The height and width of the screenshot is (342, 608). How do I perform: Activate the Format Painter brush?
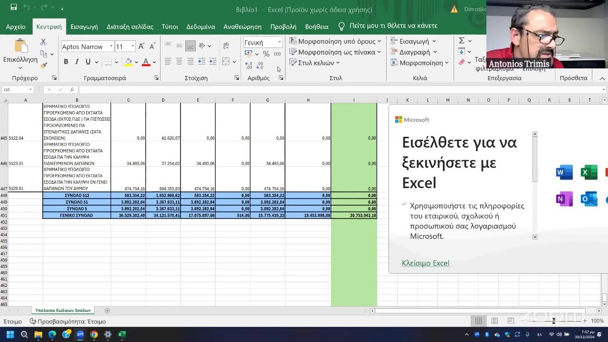pyautogui.click(x=44, y=65)
